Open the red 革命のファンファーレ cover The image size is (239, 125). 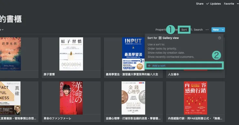coord(71,98)
